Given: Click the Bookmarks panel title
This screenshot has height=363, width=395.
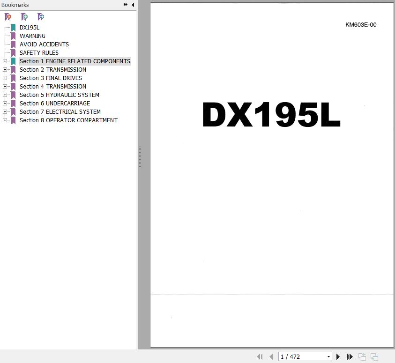Looking at the screenshot, I should coord(15,5).
